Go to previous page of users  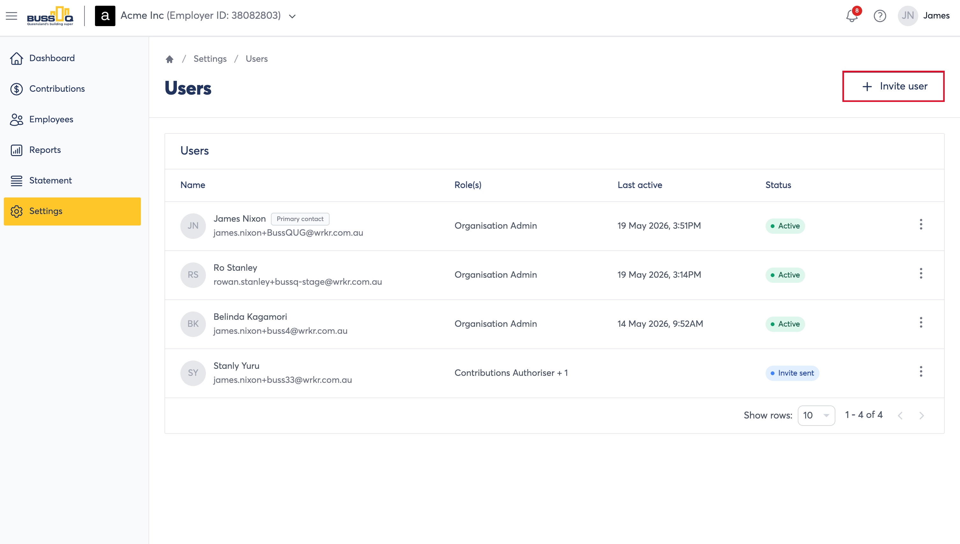[x=900, y=415]
